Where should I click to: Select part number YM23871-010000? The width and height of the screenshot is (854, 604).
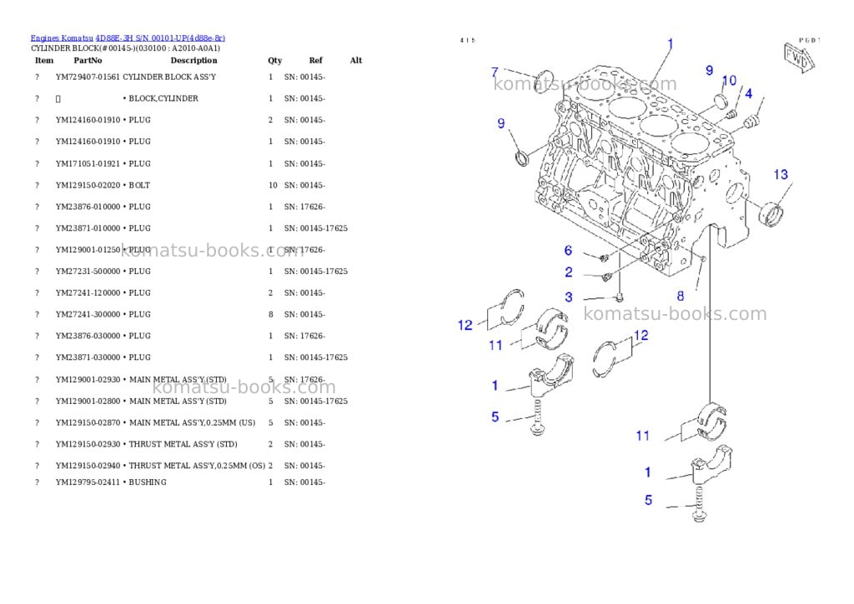(x=88, y=228)
